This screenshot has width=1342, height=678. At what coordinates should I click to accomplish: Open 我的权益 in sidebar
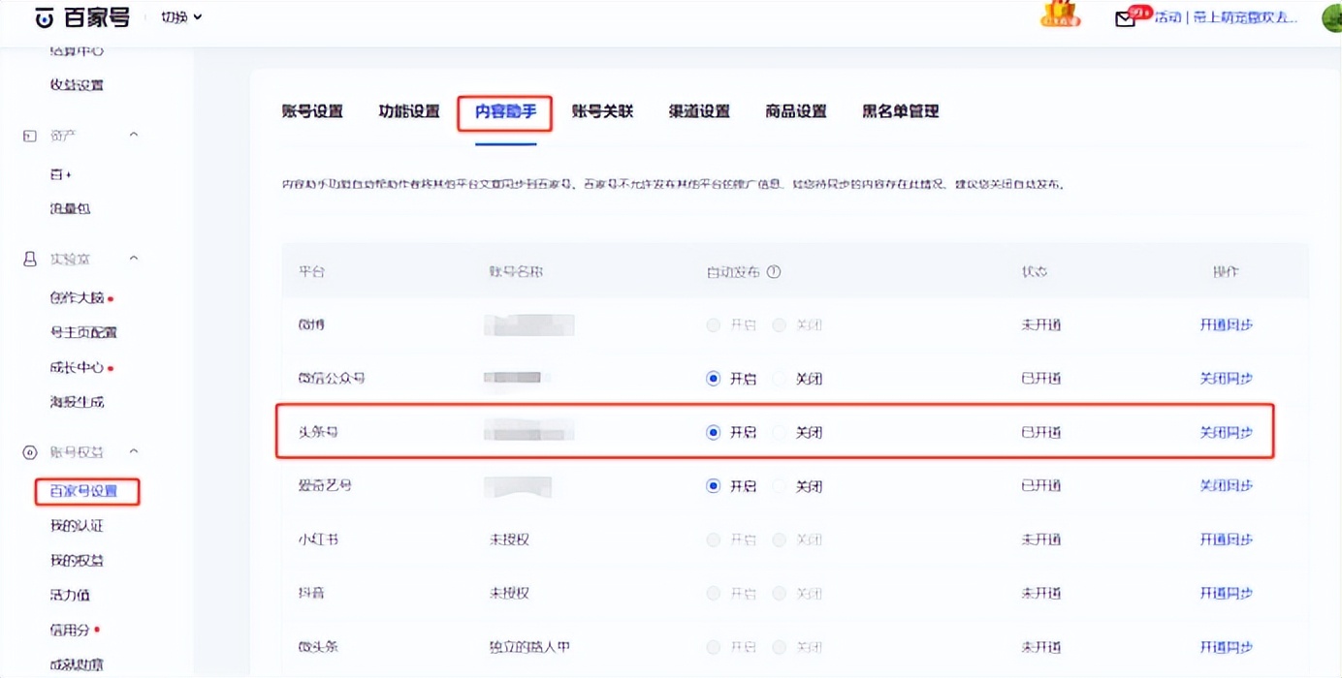[77, 561]
